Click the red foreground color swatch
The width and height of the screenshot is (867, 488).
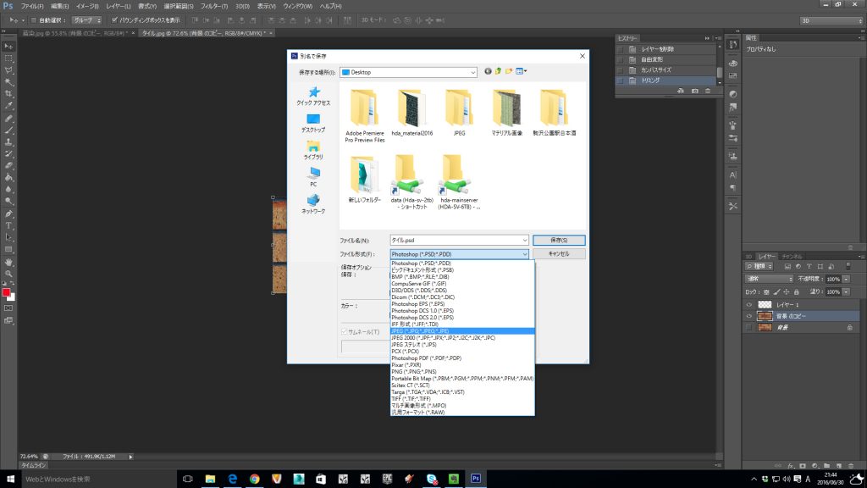pos(6,292)
